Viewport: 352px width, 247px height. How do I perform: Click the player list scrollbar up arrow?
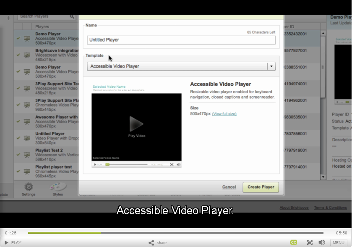tap(323, 33)
